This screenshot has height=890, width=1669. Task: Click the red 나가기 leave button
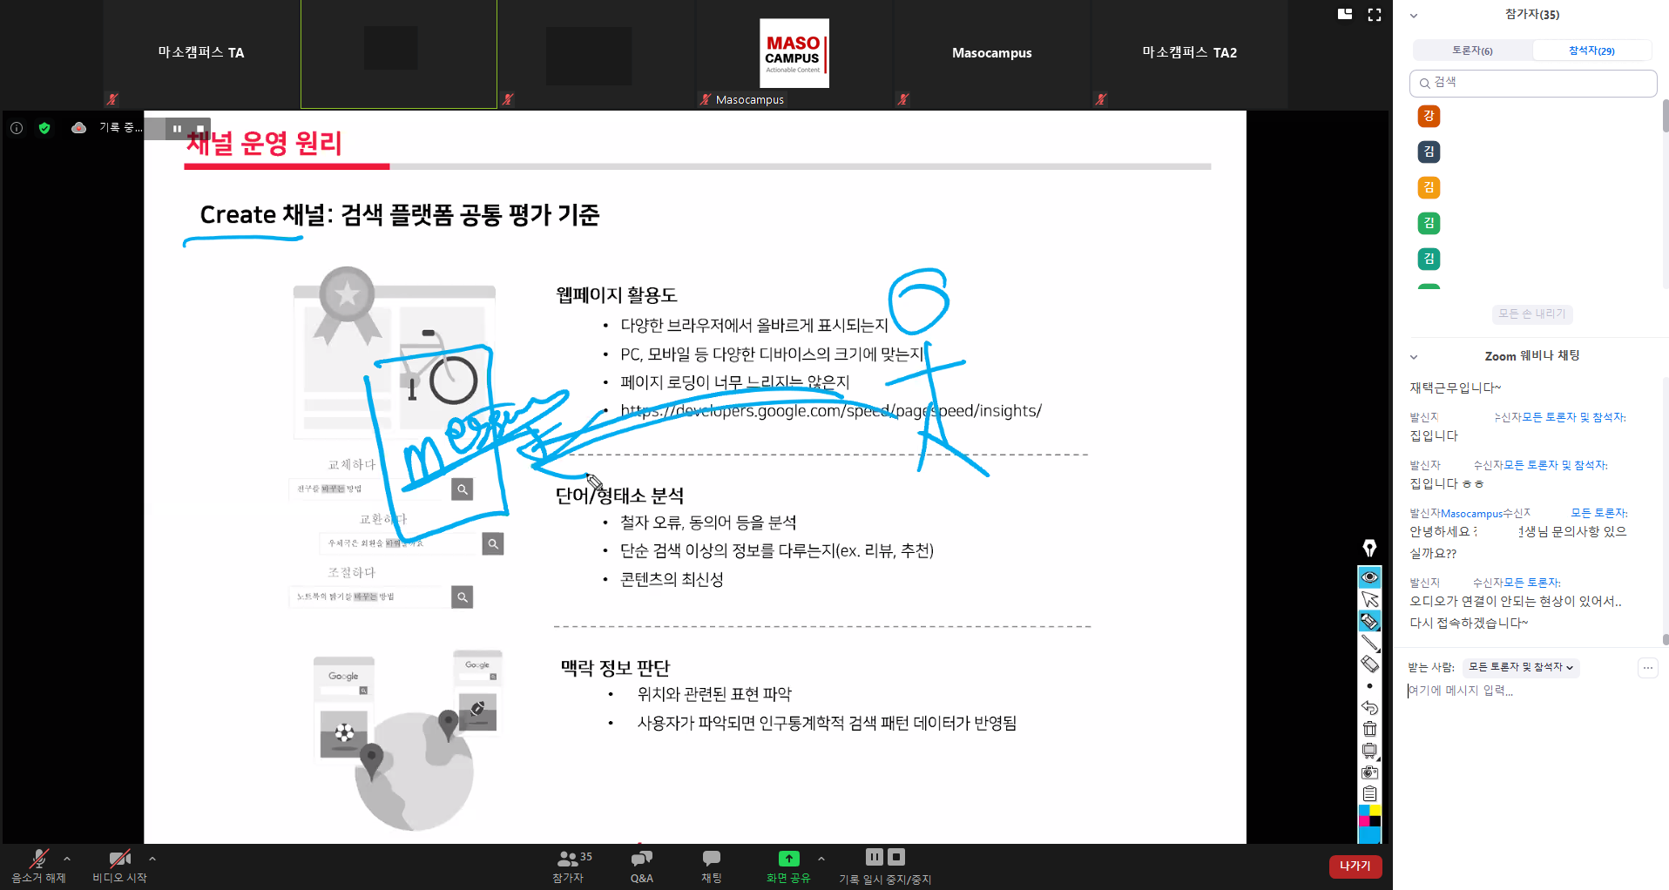pos(1355,866)
